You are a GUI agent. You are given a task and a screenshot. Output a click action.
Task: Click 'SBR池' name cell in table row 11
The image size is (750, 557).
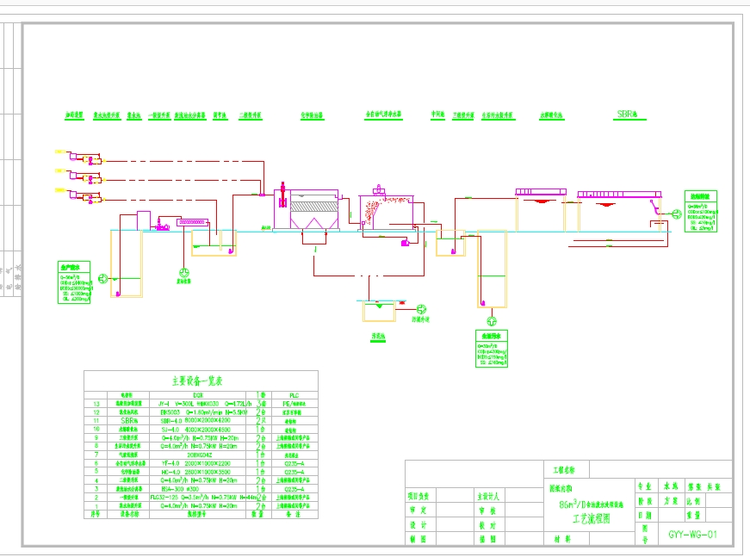(129, 421)
